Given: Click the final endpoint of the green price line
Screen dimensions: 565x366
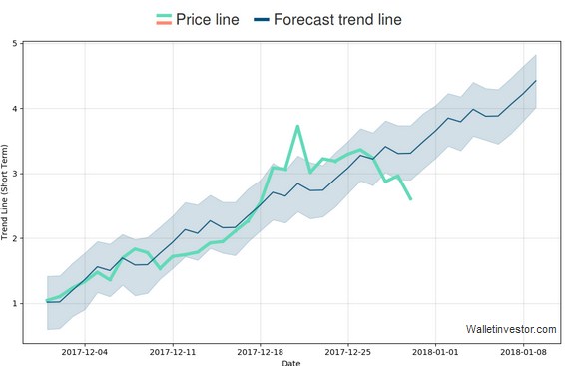Looking at the screenshot, I should [x=410, y=198].
